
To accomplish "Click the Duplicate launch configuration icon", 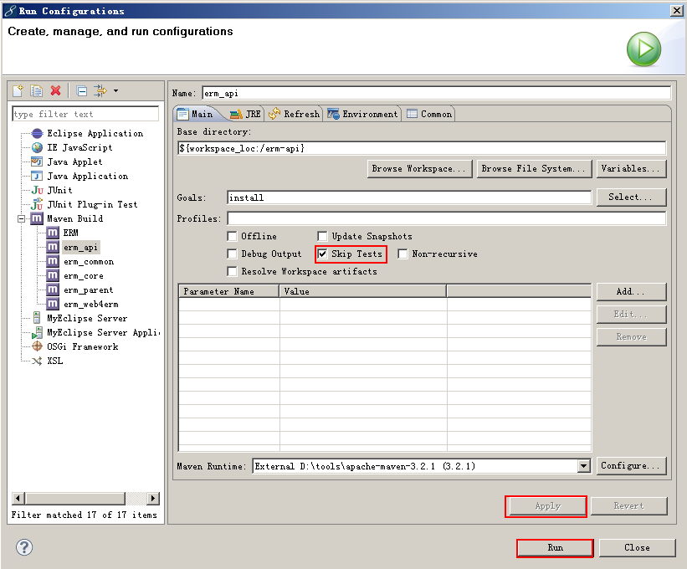I will (x=36, y=90).
